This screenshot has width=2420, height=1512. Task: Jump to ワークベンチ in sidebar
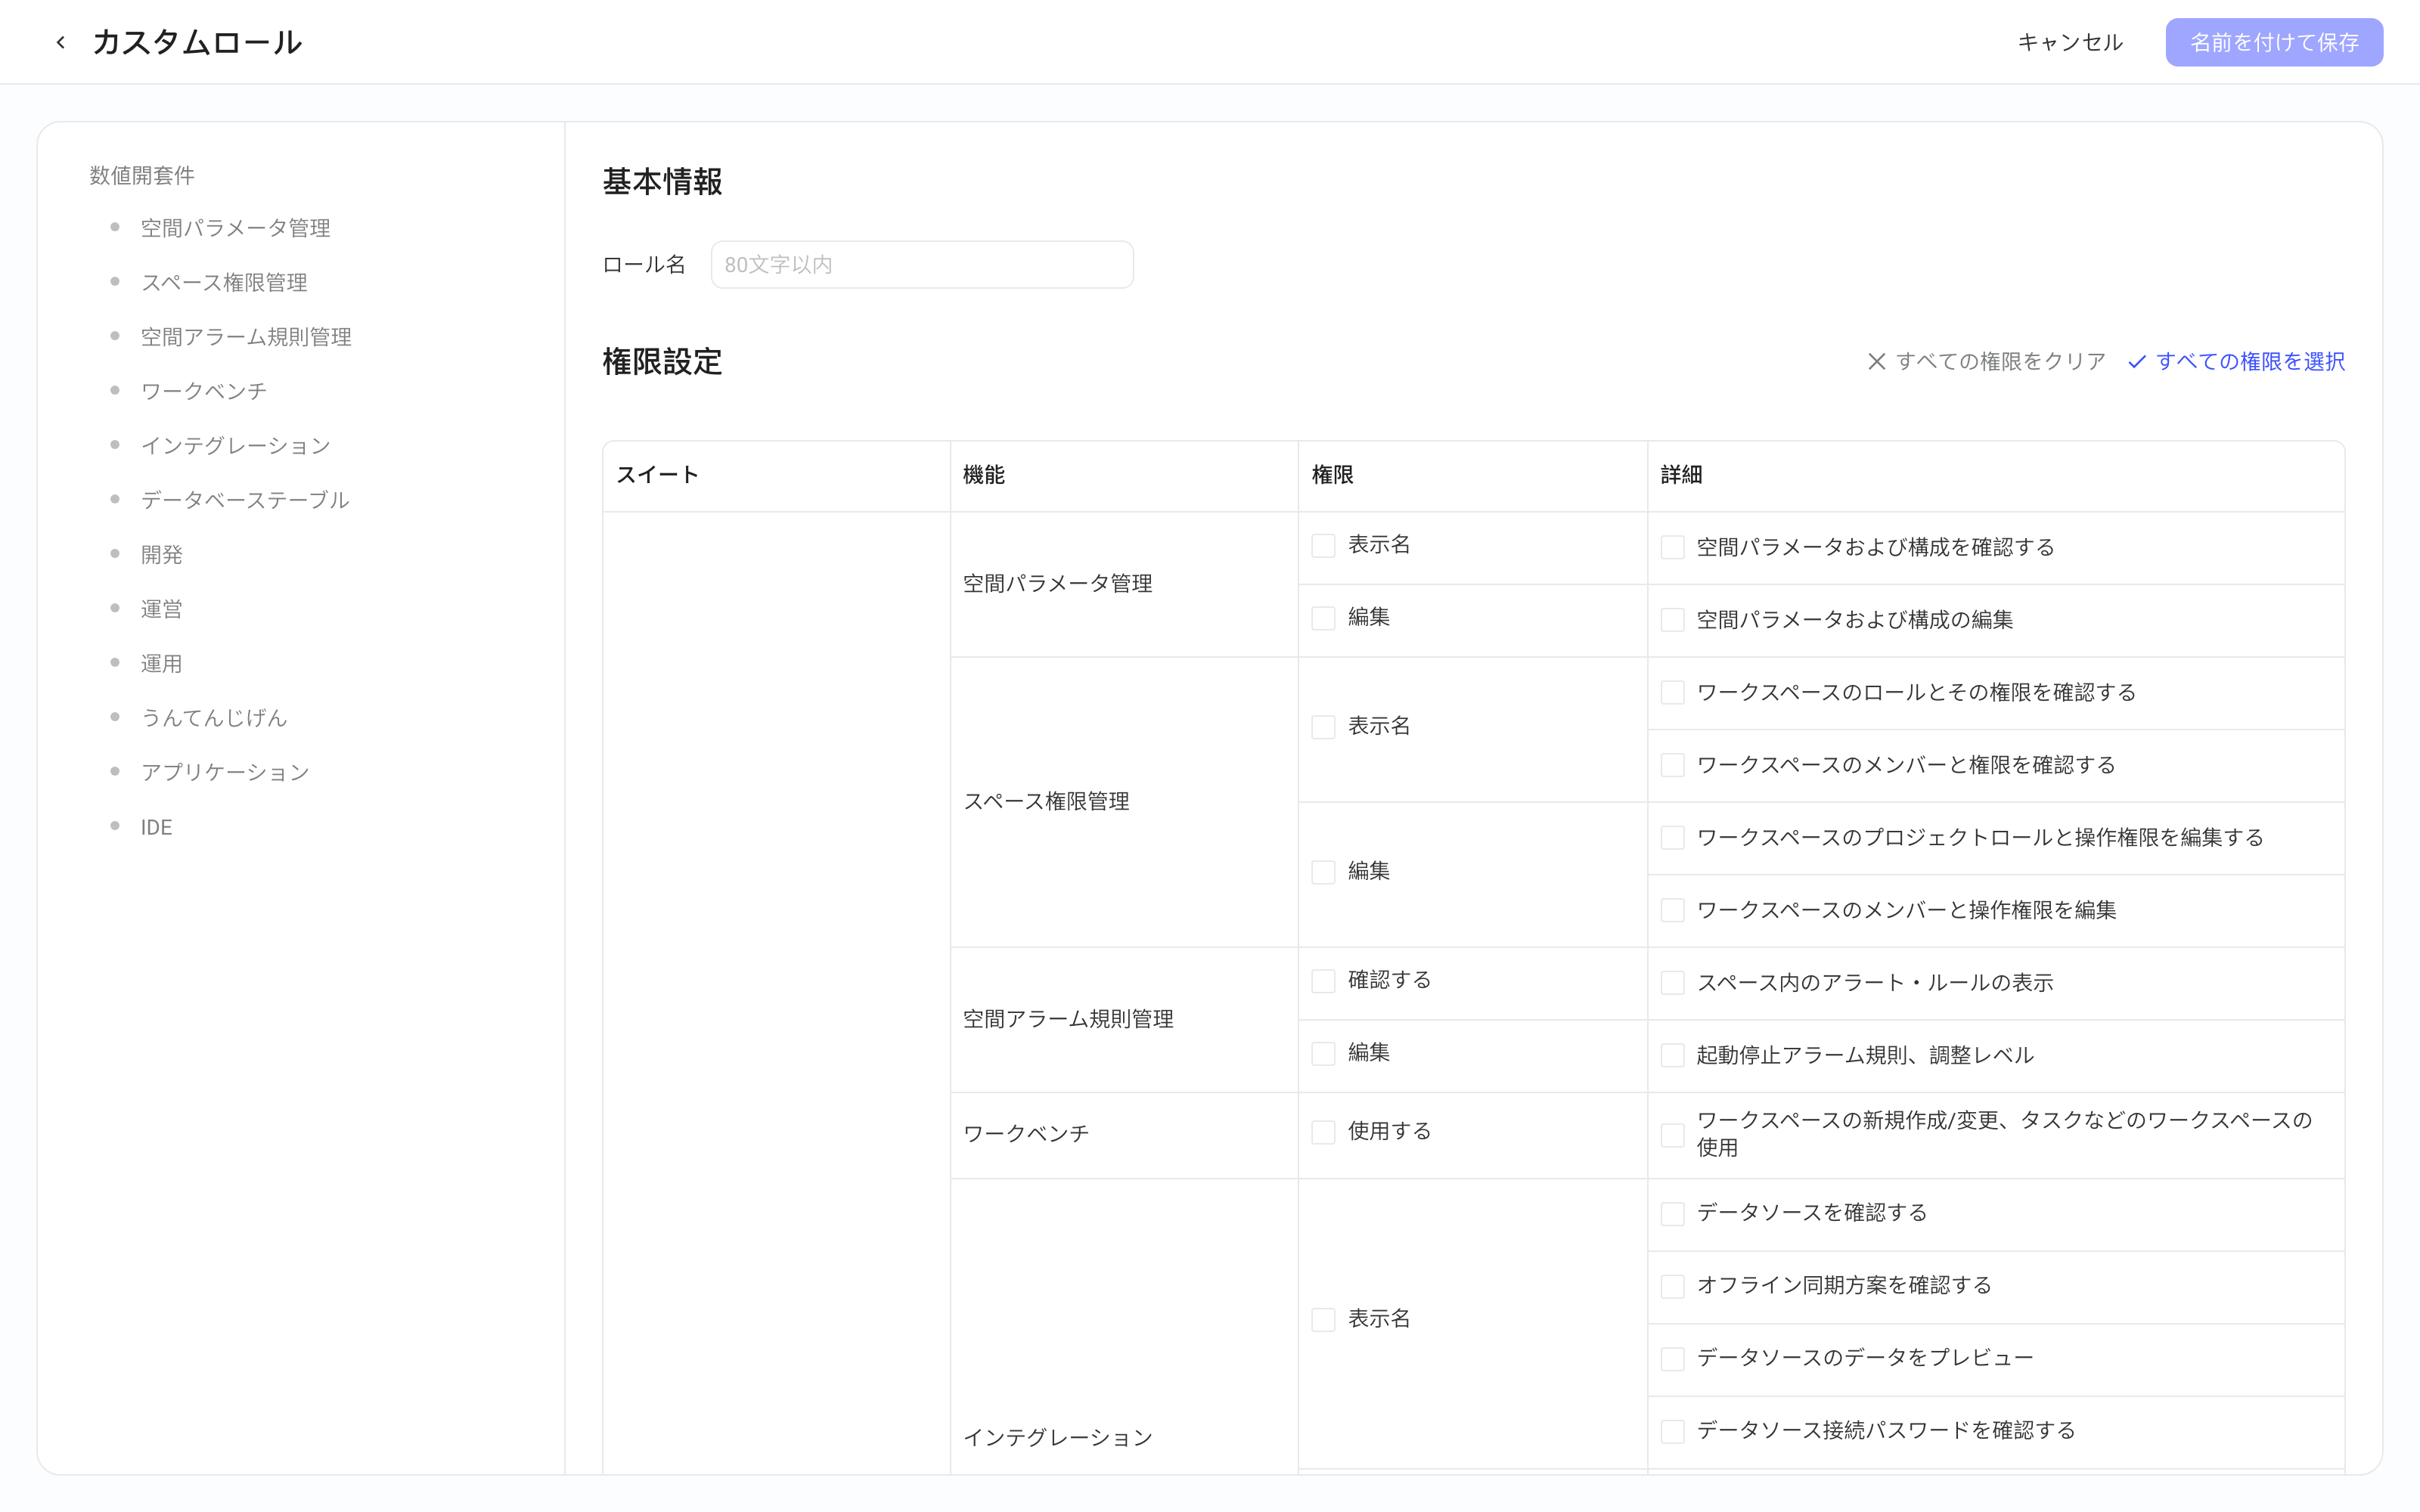point(203,391)
